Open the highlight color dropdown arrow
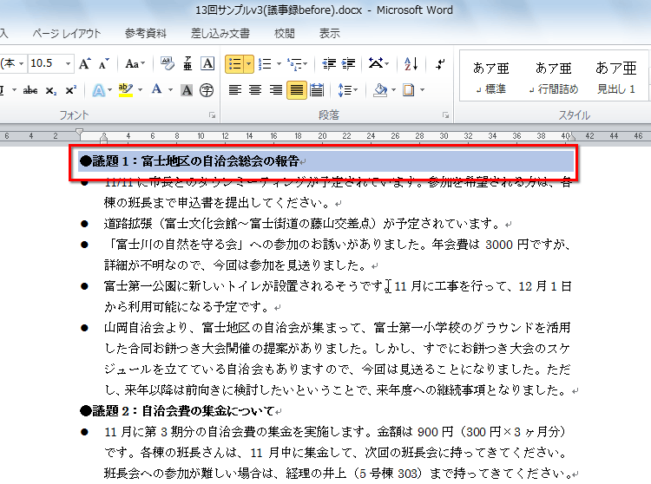Image resolution: width=651 pixels, height=484 pixels. point(140,90)
